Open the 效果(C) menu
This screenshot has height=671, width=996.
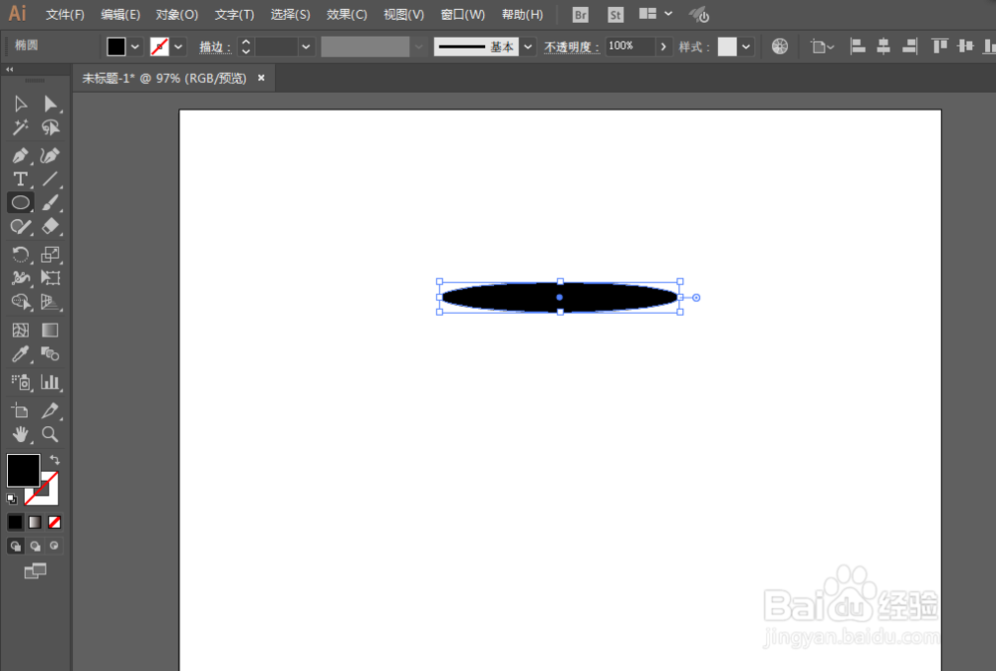[345, 14]
